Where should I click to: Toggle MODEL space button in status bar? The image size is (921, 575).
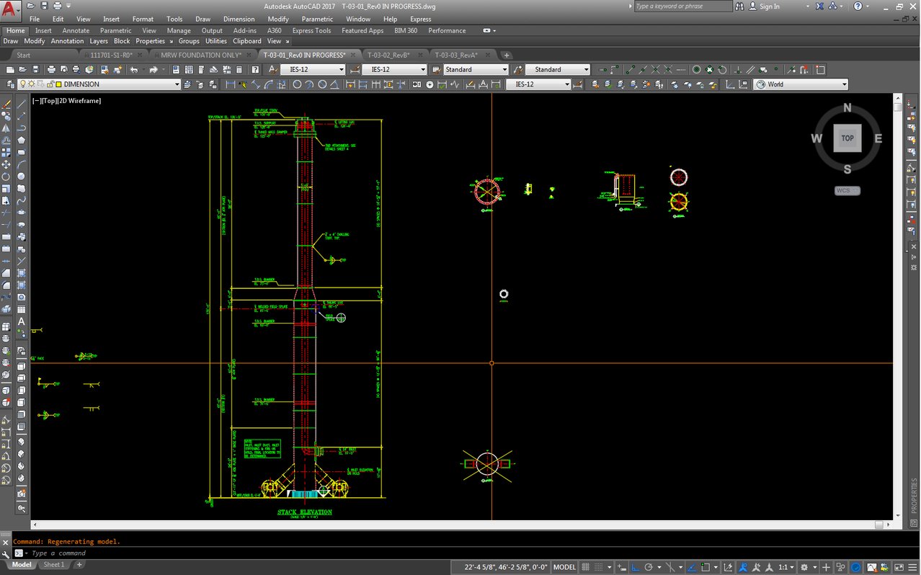pyautogui.click(x=564, y=567)
